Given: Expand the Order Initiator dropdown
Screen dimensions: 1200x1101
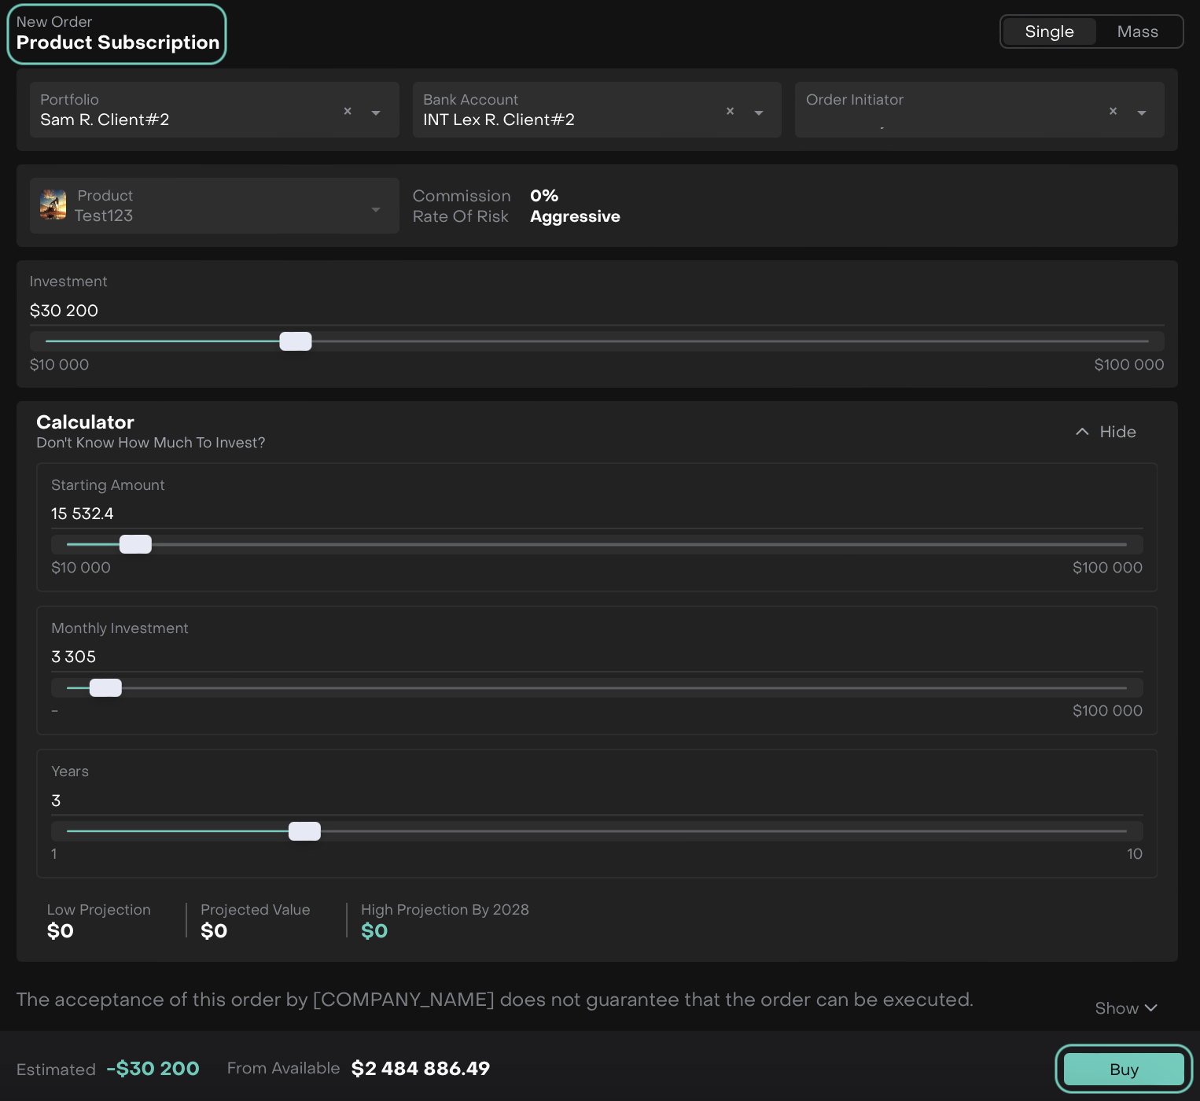Looking at the screenshot, I should coord(1142,112).
